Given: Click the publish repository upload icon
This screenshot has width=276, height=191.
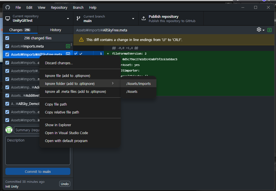Looking at the screenshot, I should 144,18.
